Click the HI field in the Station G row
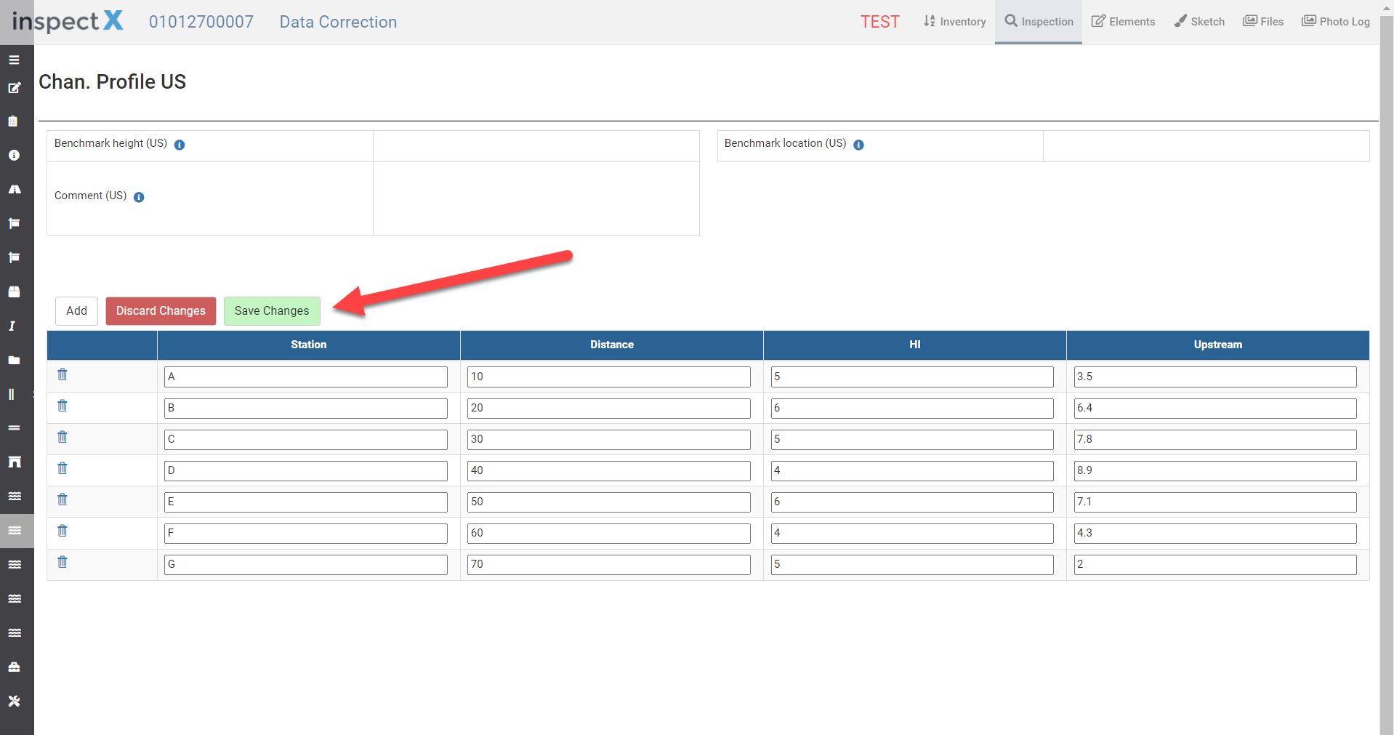Viewport: 1394px width, 735px height. coord(912,564)
